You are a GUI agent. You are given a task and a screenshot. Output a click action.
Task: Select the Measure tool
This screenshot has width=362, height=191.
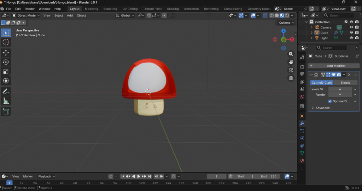pos(6,101)
